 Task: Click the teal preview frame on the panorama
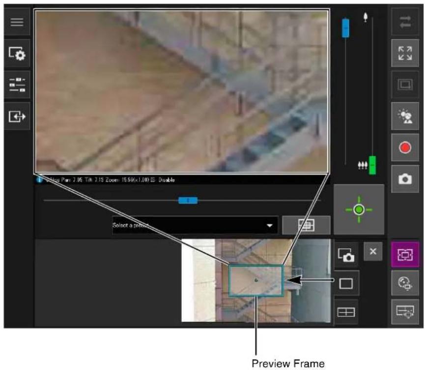coord(256,280)
